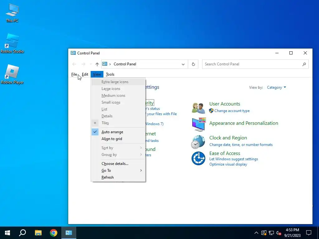Select the Roblox Studio desktop shortcut

(12, 44)
